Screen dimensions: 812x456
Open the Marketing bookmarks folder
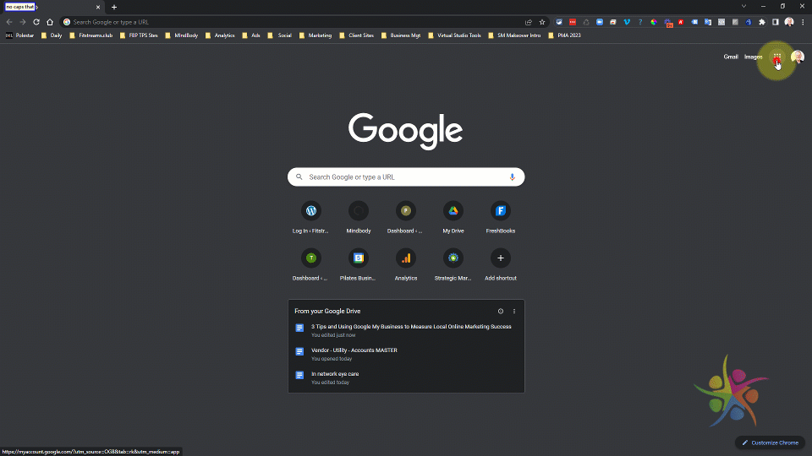[x=315, y=35]
